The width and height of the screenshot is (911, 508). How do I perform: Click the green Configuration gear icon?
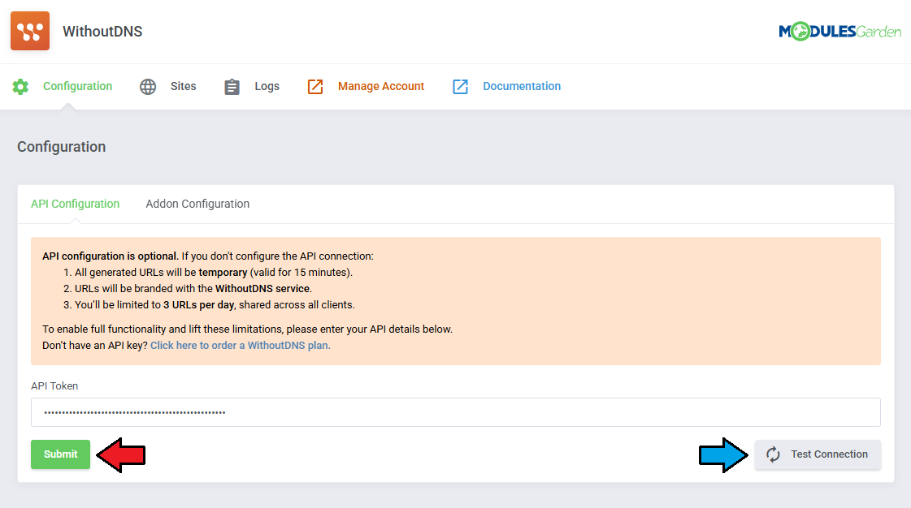tap(20, 86)
